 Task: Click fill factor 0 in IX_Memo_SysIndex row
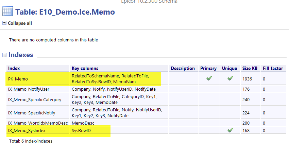(x=264, y=131)
